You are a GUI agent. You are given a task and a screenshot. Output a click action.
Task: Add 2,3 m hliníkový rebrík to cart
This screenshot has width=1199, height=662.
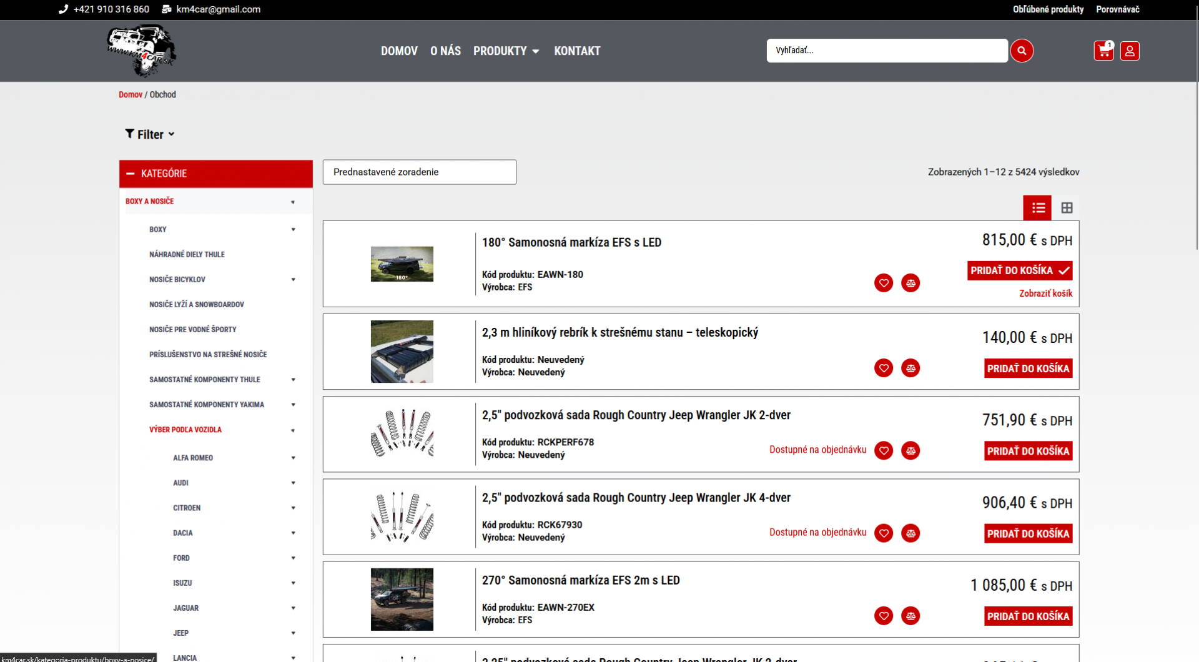[x=1029, y=368]
